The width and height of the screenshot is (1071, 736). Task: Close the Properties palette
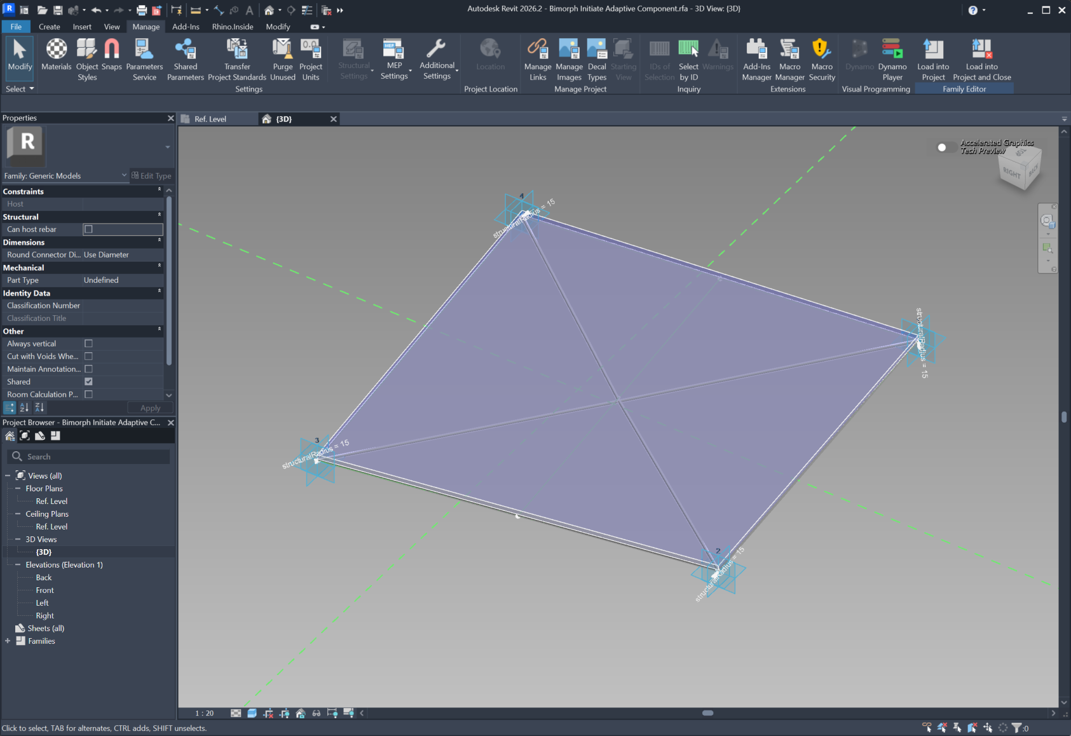pyautogui.click(x=170, y=118)
